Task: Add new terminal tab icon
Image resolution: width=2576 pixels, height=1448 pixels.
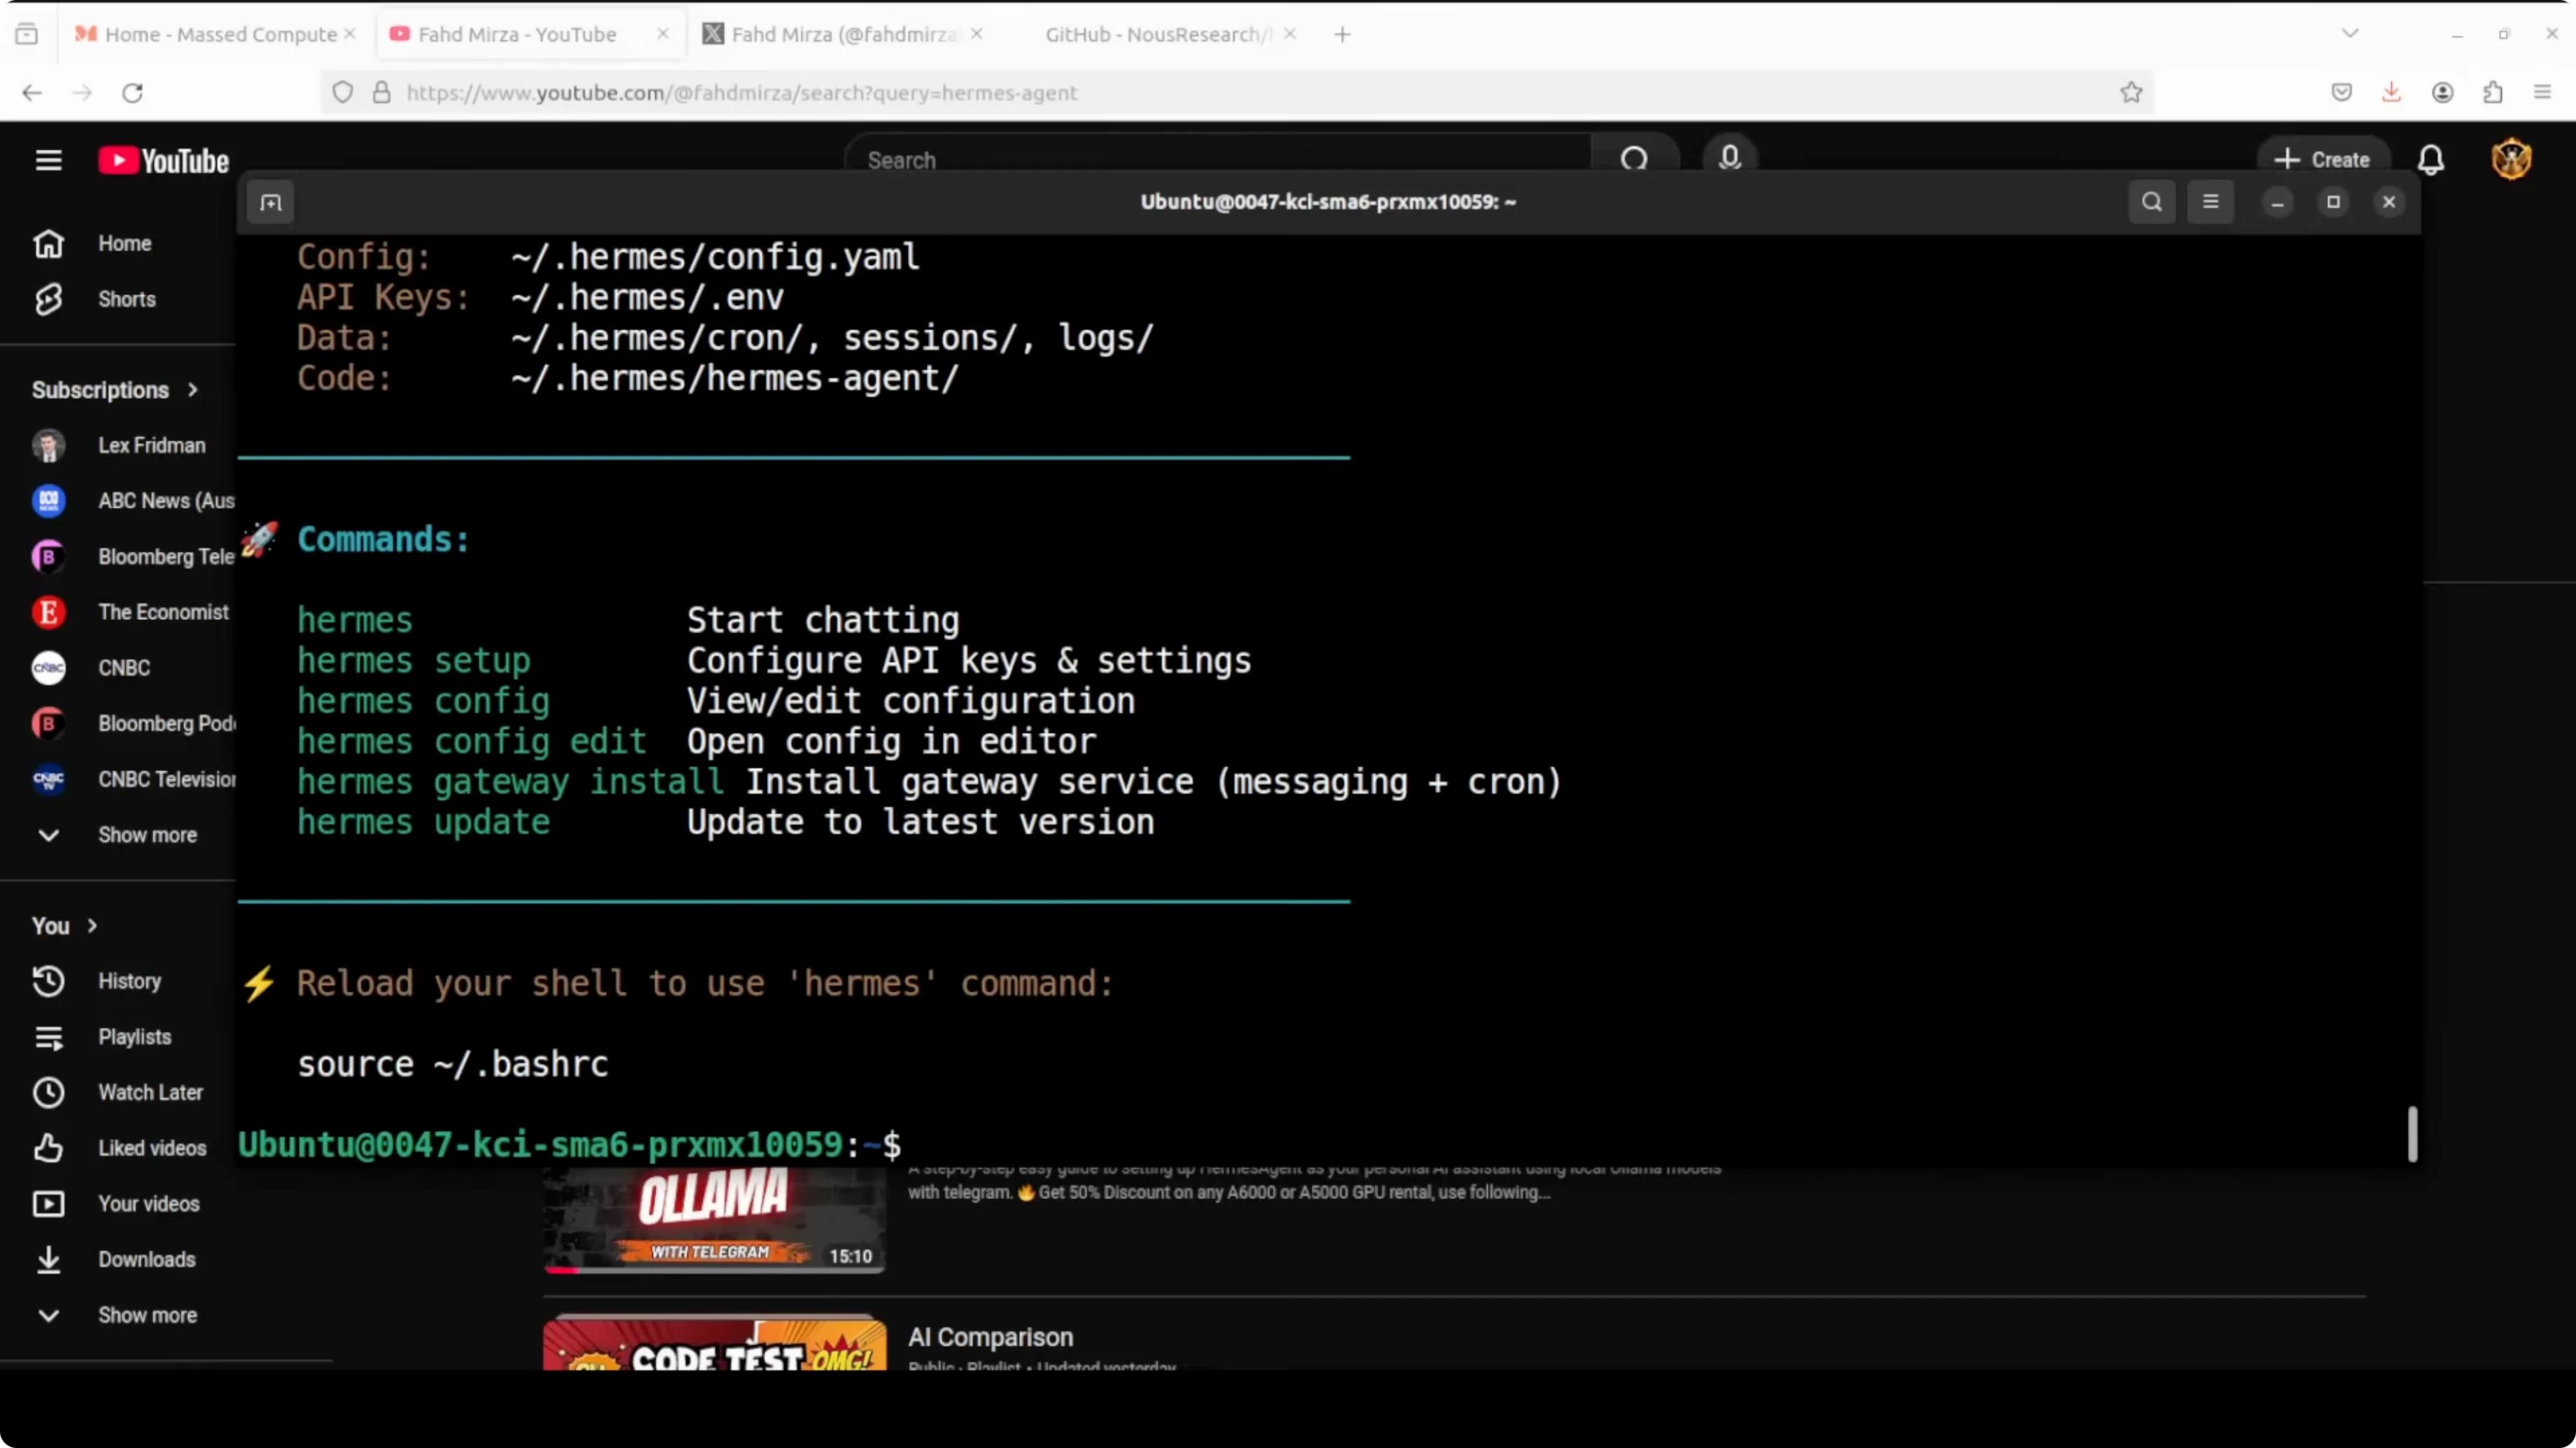Action: tap(271, 203)
